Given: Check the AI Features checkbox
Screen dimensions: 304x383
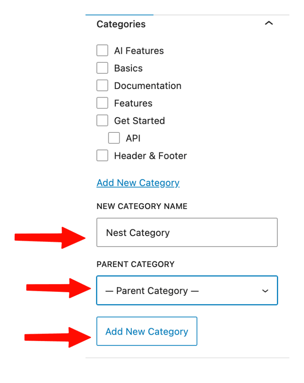Looking at the screenshot, I should point(102,50).
